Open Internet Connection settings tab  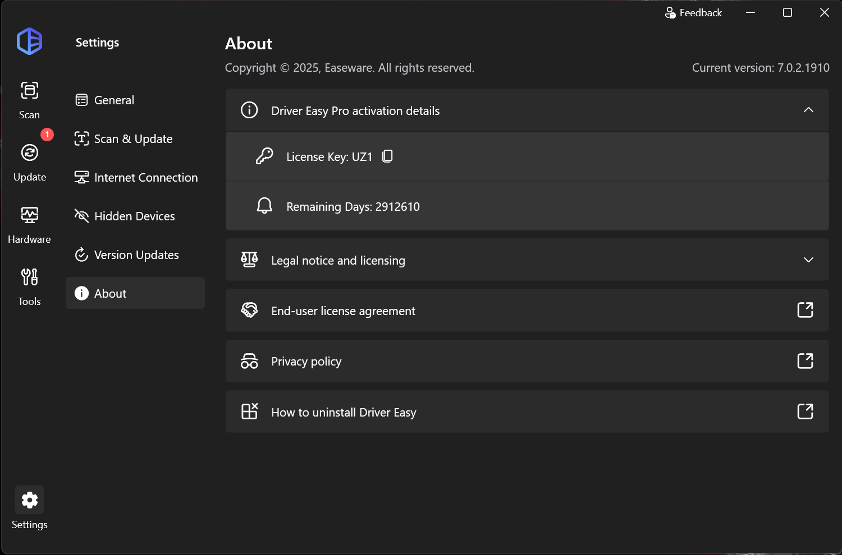point(135,177)
